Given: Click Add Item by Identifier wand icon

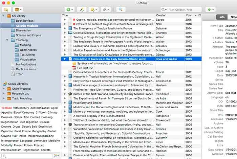Looking at the screenshot, I should [82, 10].
